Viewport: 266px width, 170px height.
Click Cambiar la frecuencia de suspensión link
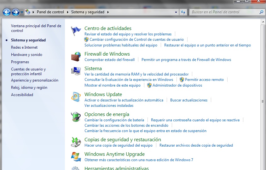click(x=145, y=131)
